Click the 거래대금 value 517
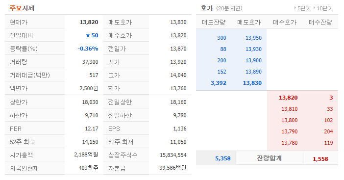The width and height of the screenshot is (344, 180). pyautogui.click(x=94, y=75)
